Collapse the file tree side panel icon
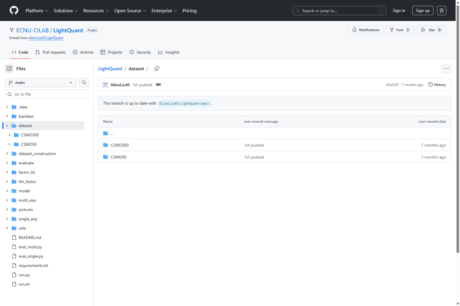This screenshot has width=460, height=306. coord(9,68)
